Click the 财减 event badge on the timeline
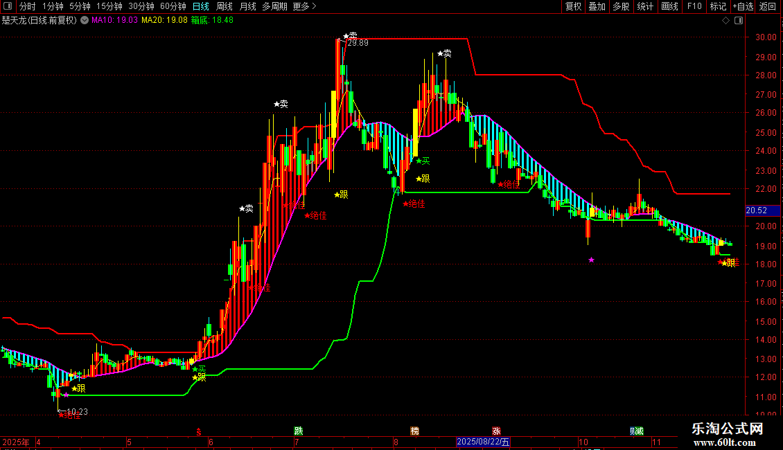 (637, 431)
